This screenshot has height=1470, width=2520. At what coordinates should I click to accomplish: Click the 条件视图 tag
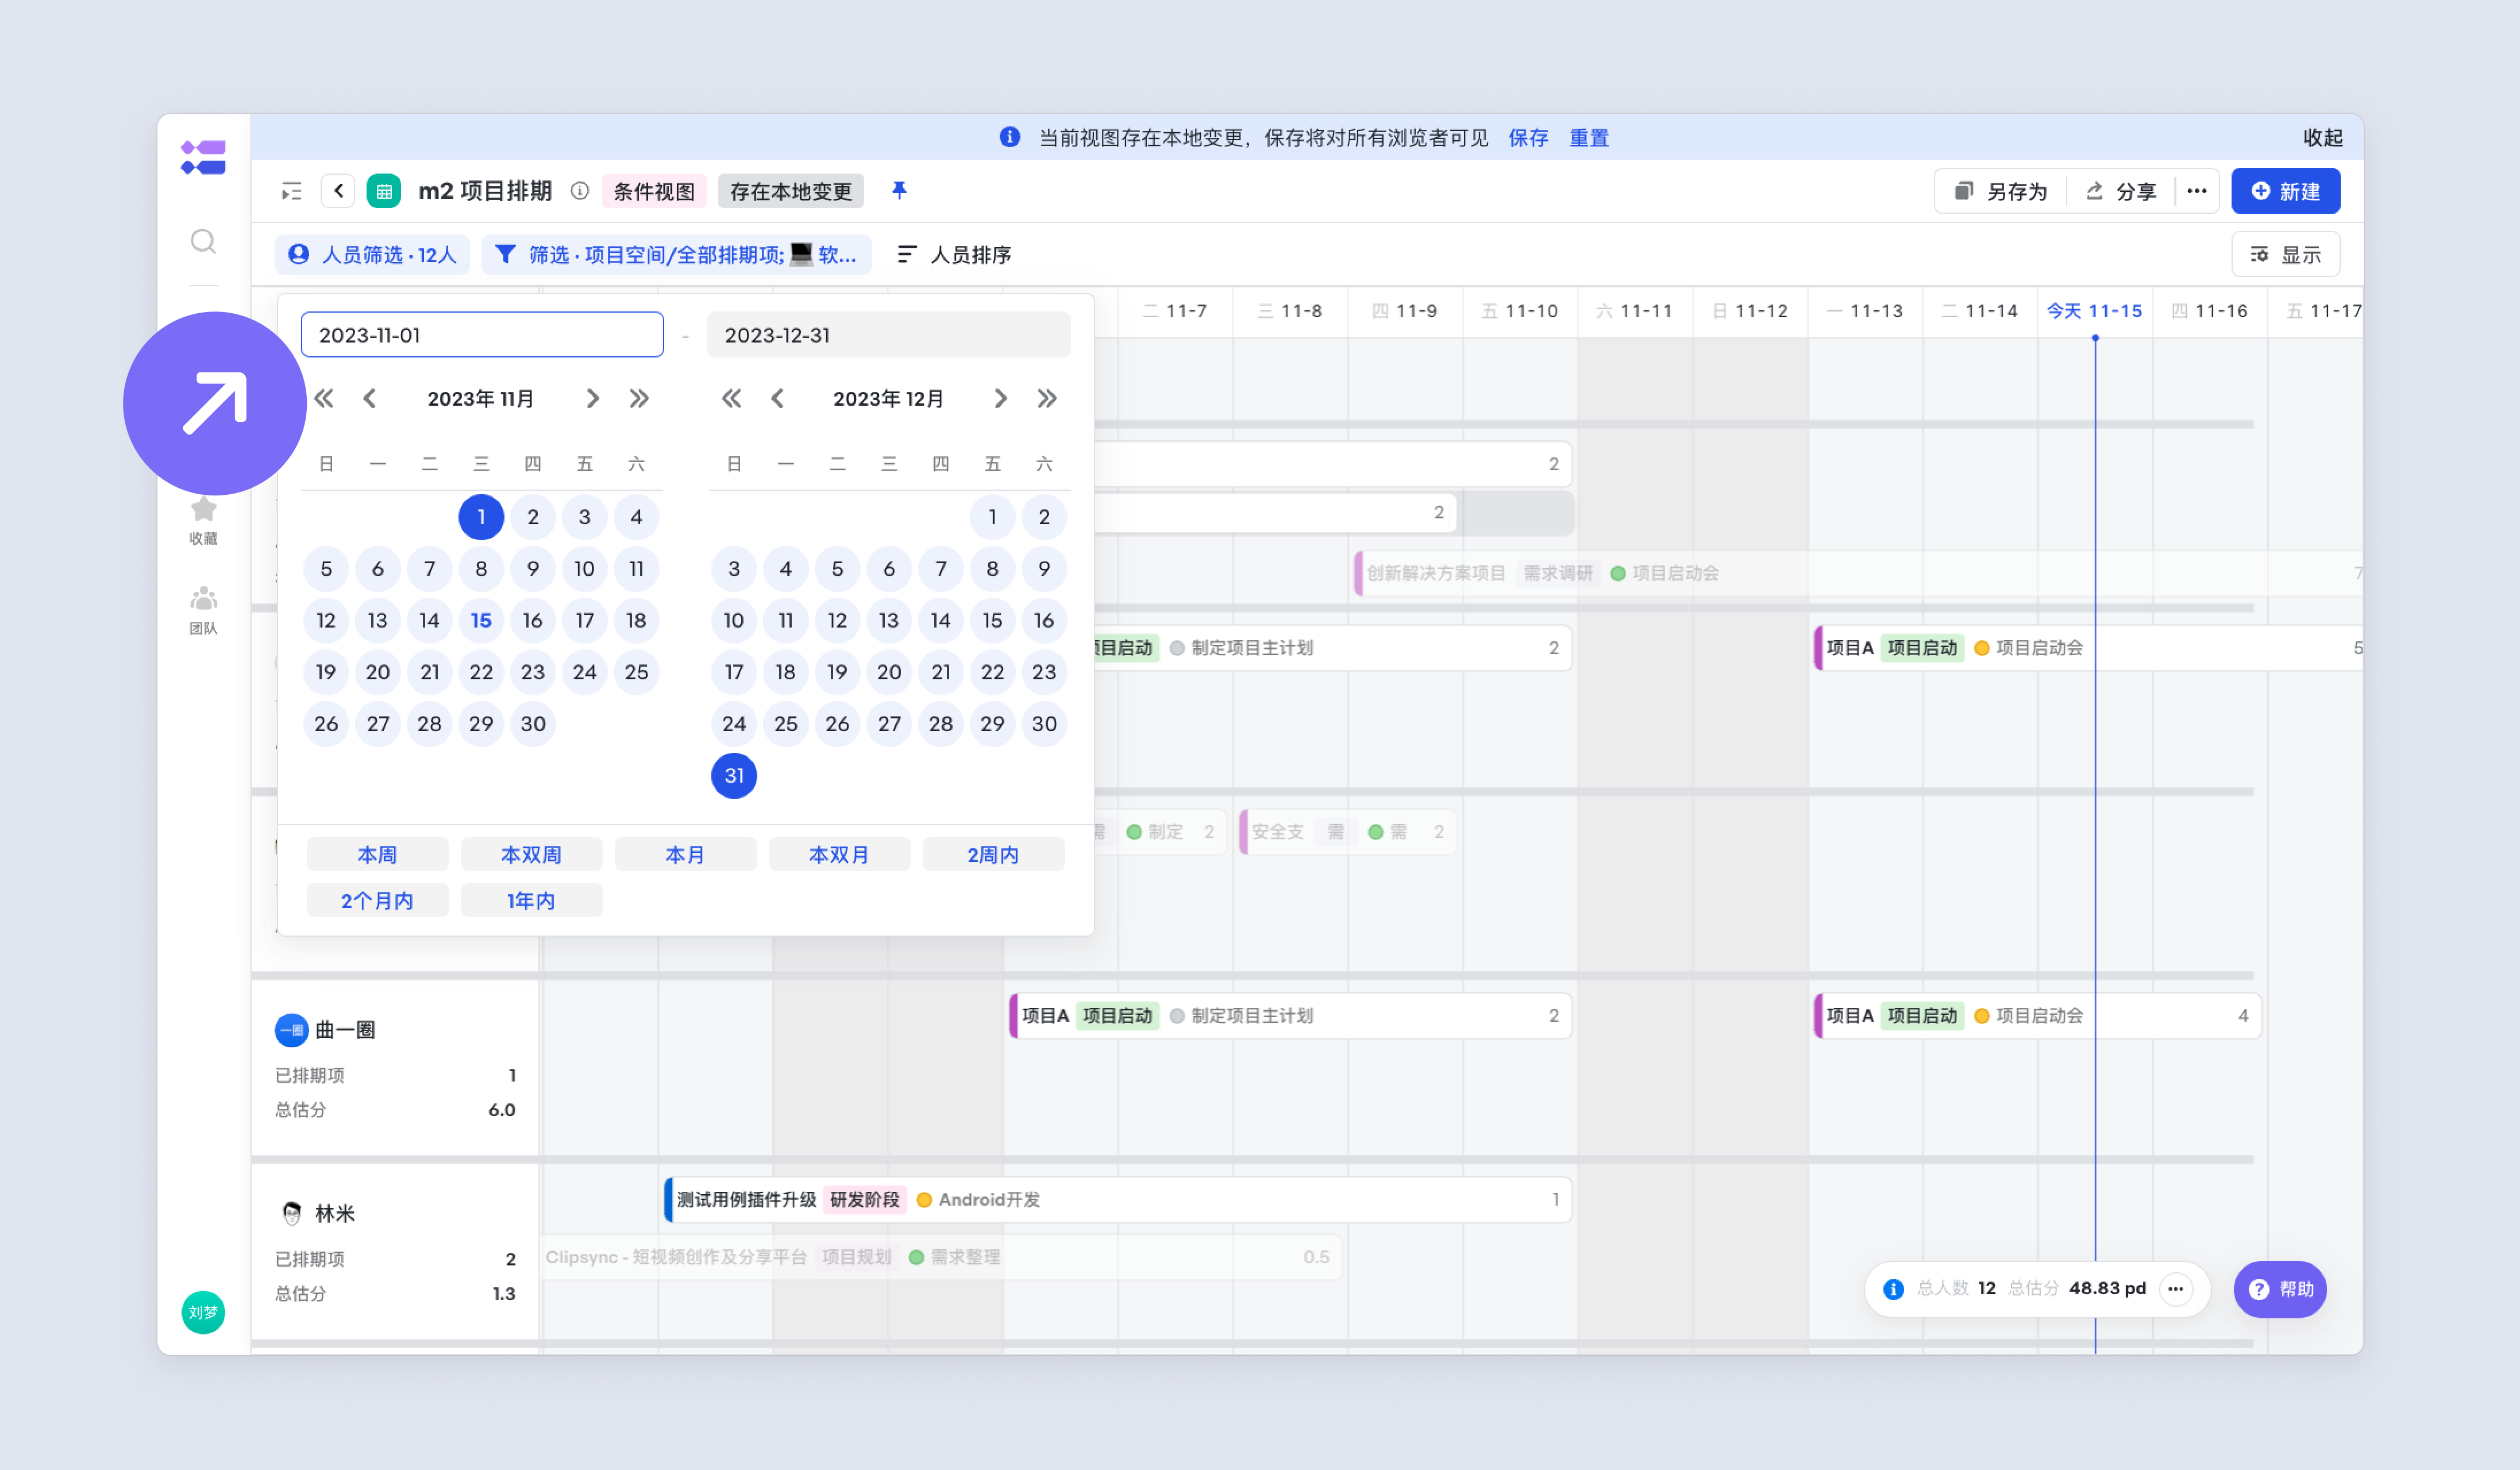pyautogui.click(x=654, y=191)
